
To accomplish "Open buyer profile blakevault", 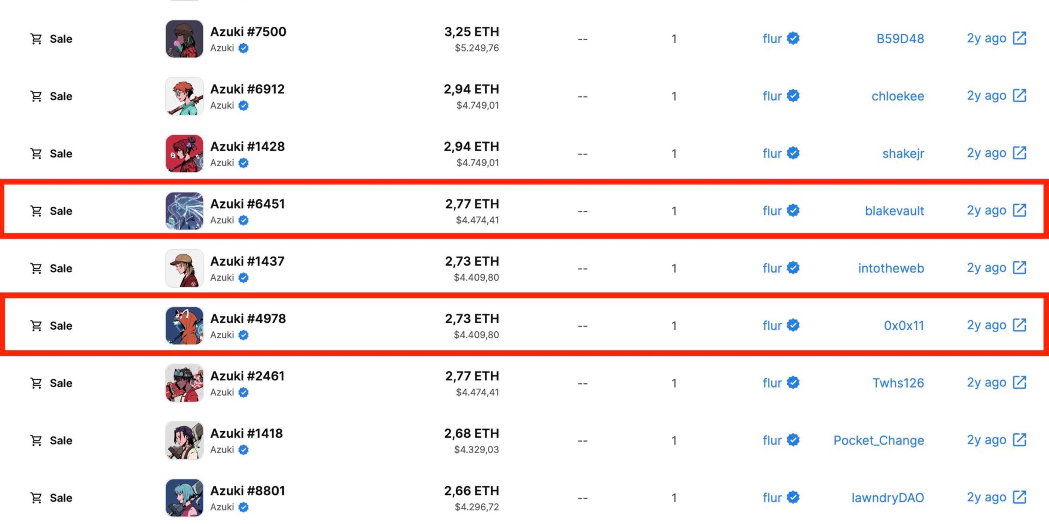I will [x=894, y=211].
